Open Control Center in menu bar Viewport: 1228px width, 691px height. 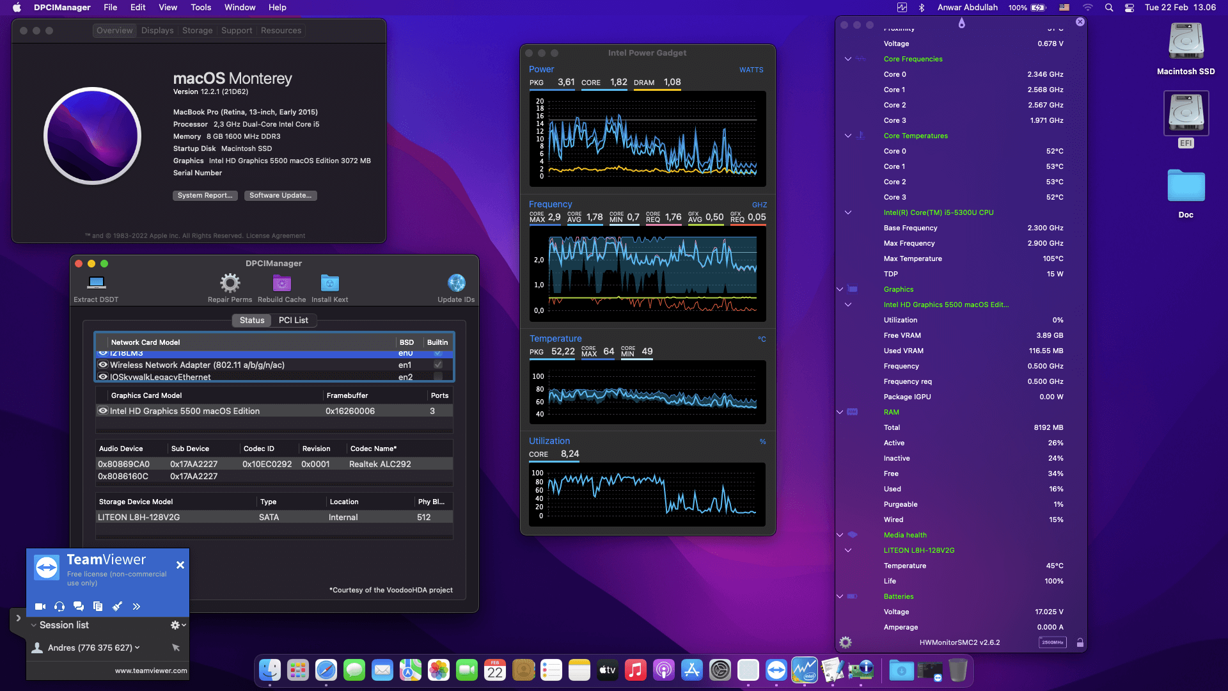(1130, 8)
